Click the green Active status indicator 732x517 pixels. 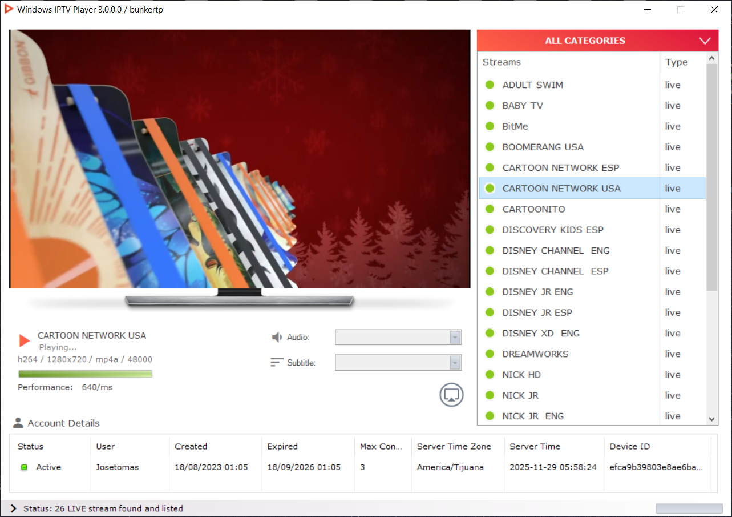(x=24, y=467)
